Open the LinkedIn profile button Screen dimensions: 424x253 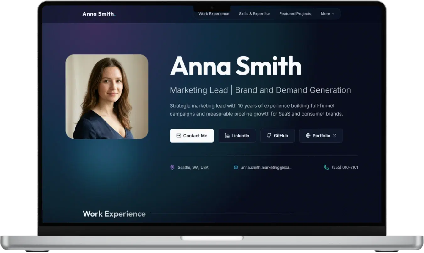[237, 136]
